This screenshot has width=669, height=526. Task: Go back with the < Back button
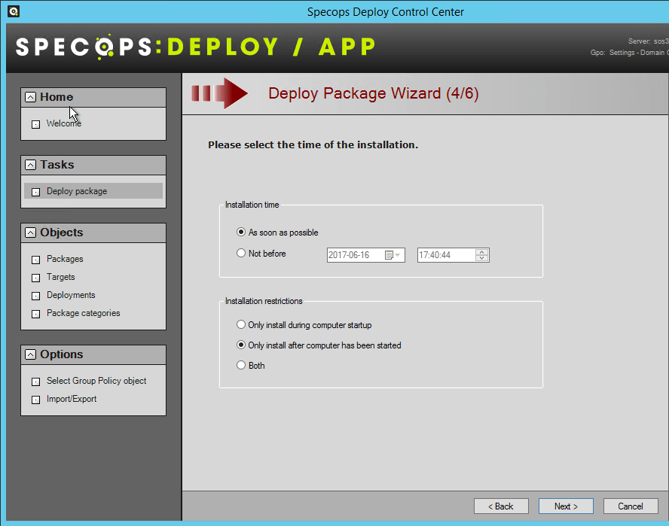501,506
